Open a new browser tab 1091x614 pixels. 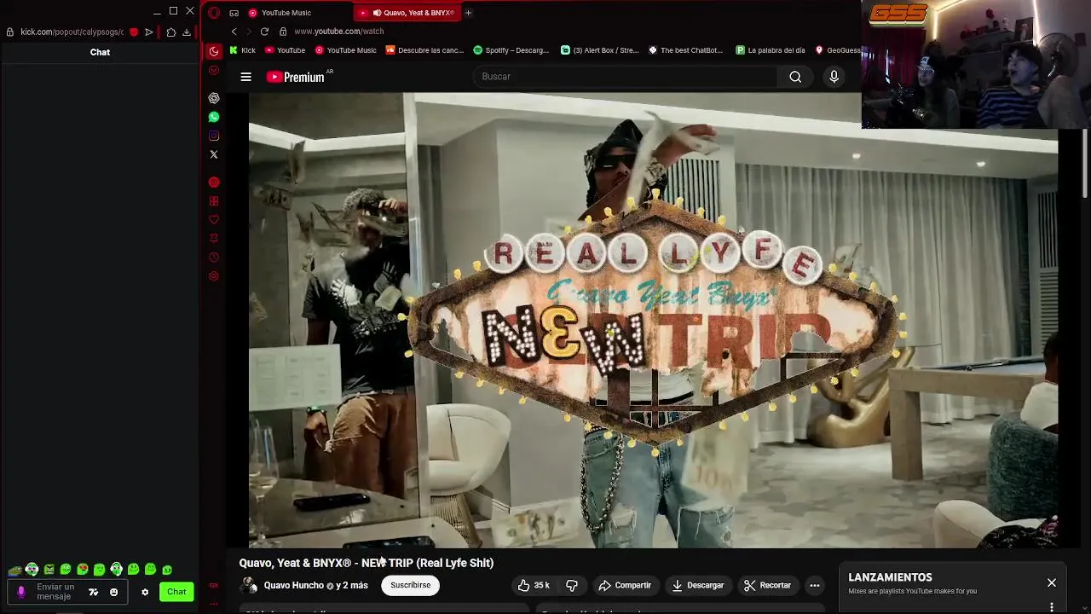click(468, 13)
